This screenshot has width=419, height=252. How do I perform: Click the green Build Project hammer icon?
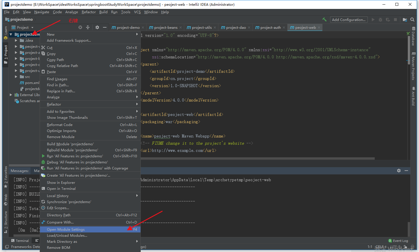pos(324,20)
